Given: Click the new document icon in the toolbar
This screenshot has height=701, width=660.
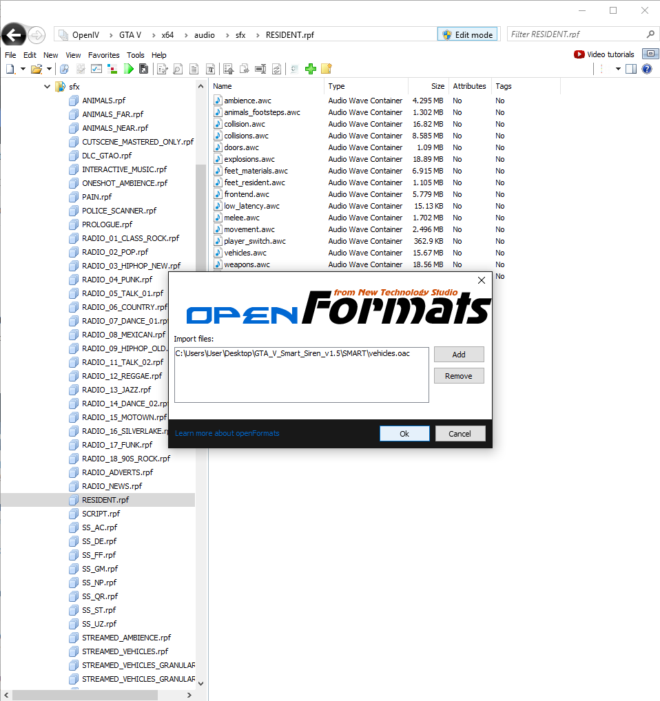Looking at the screenshot, I should point(10,69).
